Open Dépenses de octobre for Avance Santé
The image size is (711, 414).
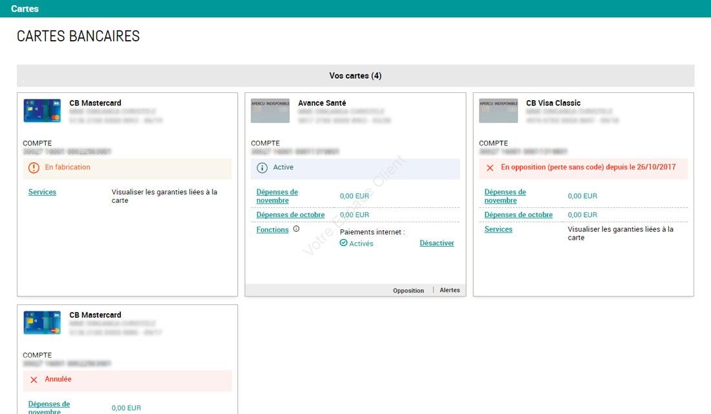290,214
